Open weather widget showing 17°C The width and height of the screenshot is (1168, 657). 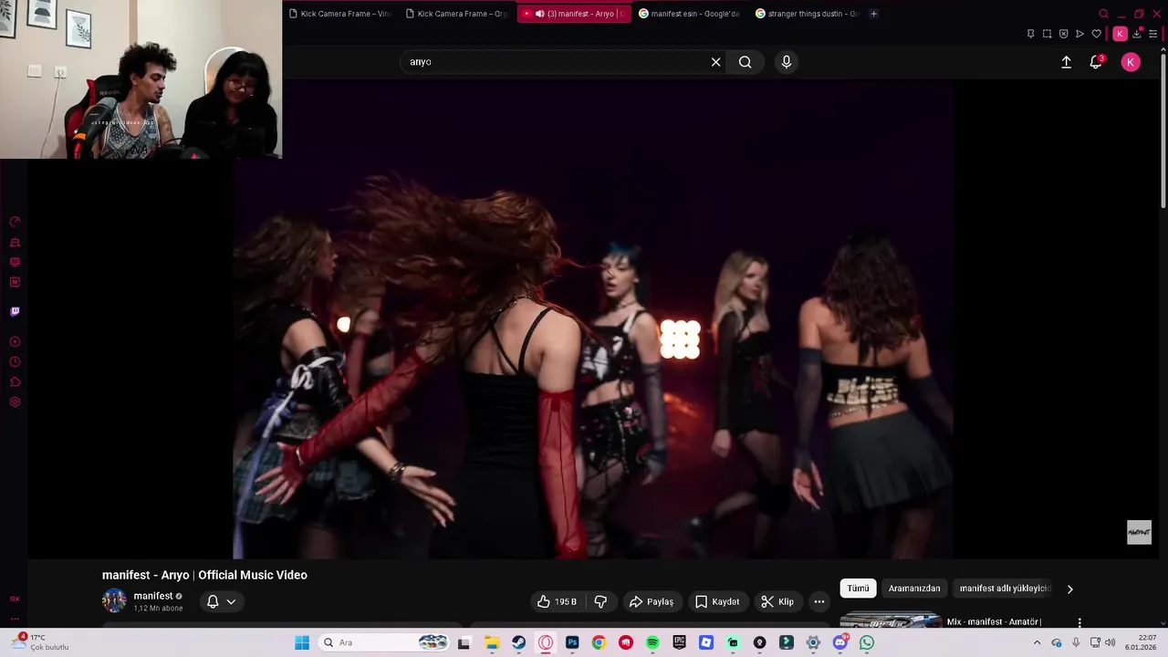(x=40, y=642)
